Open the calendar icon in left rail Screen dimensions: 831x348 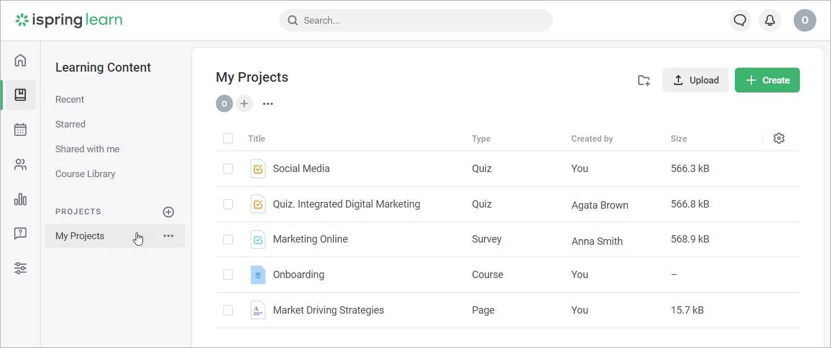pos(20,130)
